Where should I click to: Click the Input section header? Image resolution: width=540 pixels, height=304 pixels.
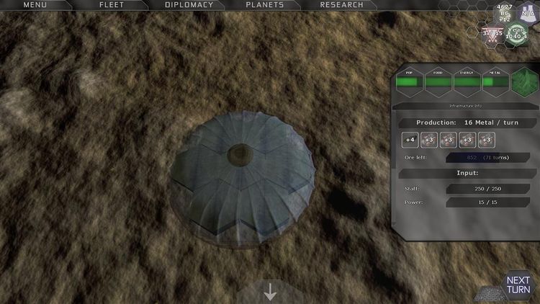click(x=467, y=173)
